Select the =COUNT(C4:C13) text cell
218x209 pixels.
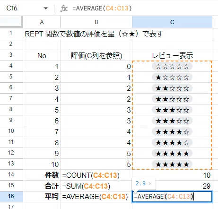[96, 175]
